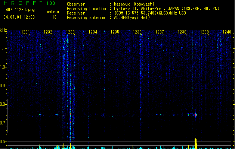Click the meteor count value 13

[x=54, y=17]
